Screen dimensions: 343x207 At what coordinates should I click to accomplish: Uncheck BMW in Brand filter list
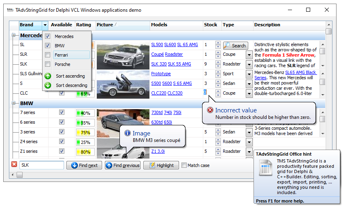pos(47,45)
